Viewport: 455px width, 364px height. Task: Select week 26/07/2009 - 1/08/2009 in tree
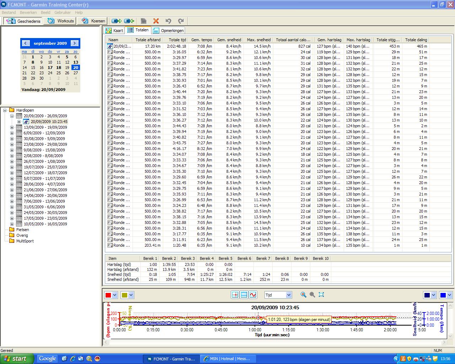click(44, 161)
